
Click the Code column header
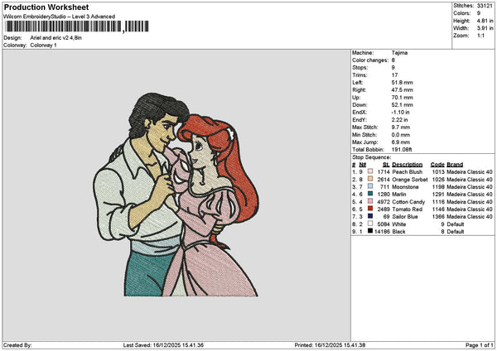click(x=437, y=165)
